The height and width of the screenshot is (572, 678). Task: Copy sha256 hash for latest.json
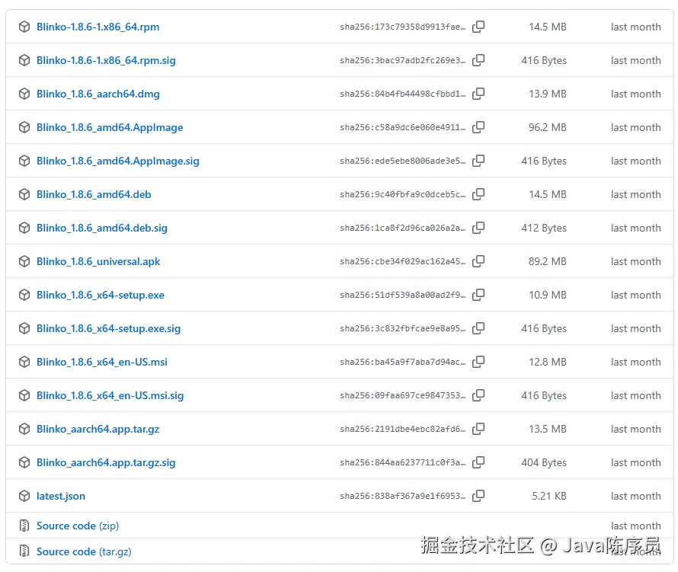click(478, 496)
